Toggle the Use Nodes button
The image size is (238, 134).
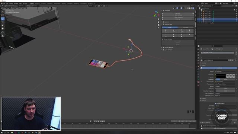coord(219,68)
